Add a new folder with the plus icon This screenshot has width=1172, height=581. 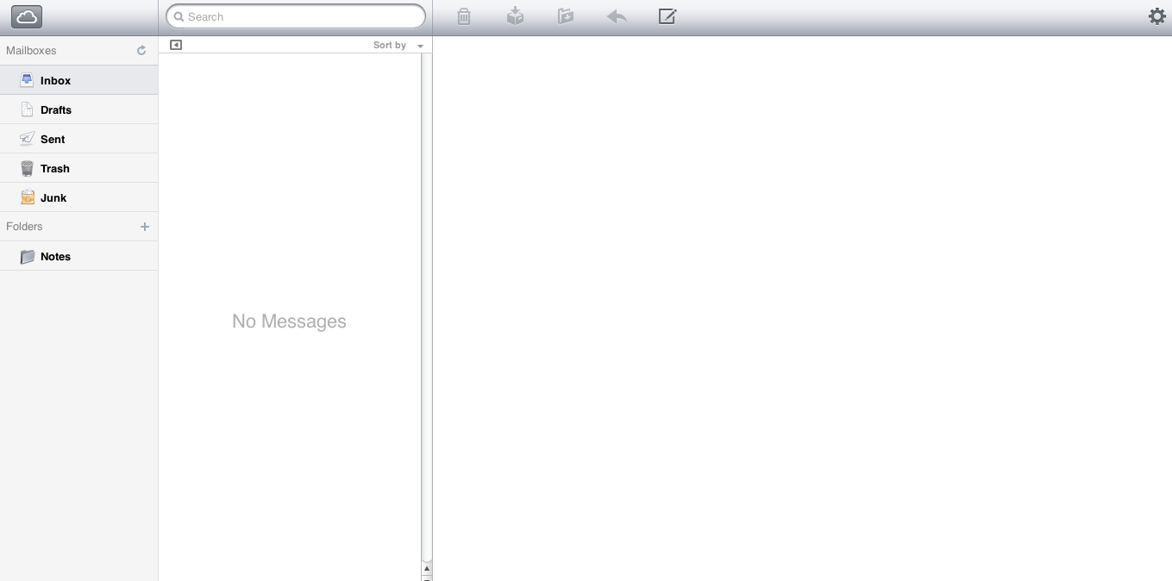[145, 227]
